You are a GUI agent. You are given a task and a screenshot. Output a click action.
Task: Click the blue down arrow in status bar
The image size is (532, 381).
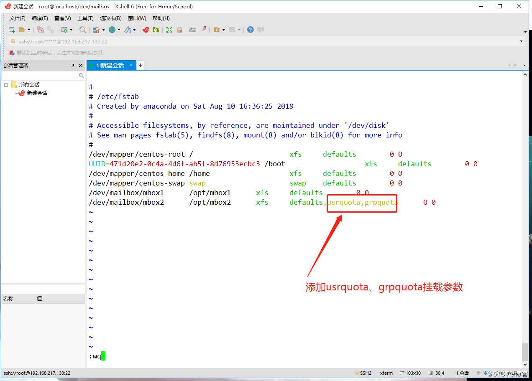485,373
